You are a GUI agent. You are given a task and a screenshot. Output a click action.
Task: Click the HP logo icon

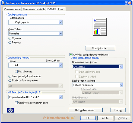[x=11, y=110]
